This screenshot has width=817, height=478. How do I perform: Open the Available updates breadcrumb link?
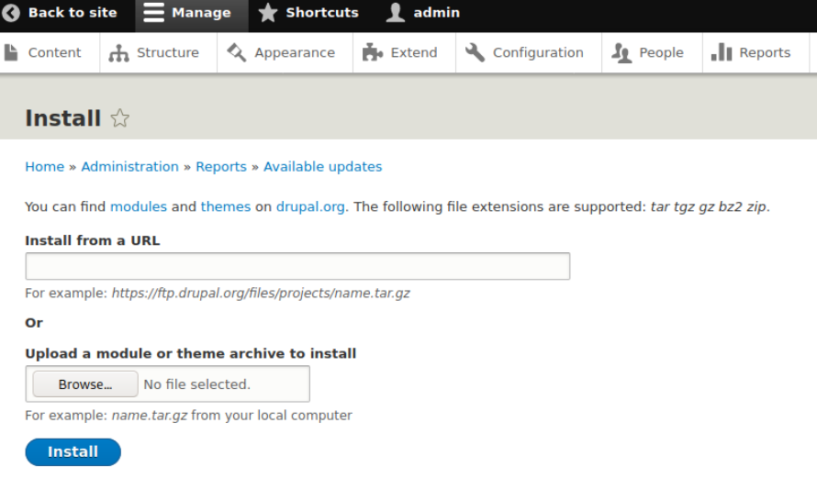click(322, 167)
